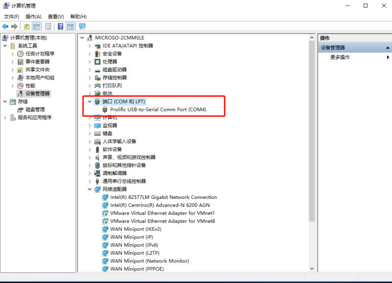Screen dimensions: 392x283
Task: Collapse the 端口 (COM 和 LPT) node
Action: (90, 102)
